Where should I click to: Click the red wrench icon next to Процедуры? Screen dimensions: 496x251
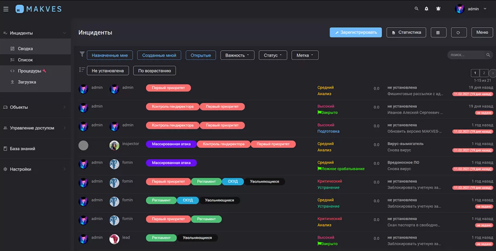[x=44, y=71]
